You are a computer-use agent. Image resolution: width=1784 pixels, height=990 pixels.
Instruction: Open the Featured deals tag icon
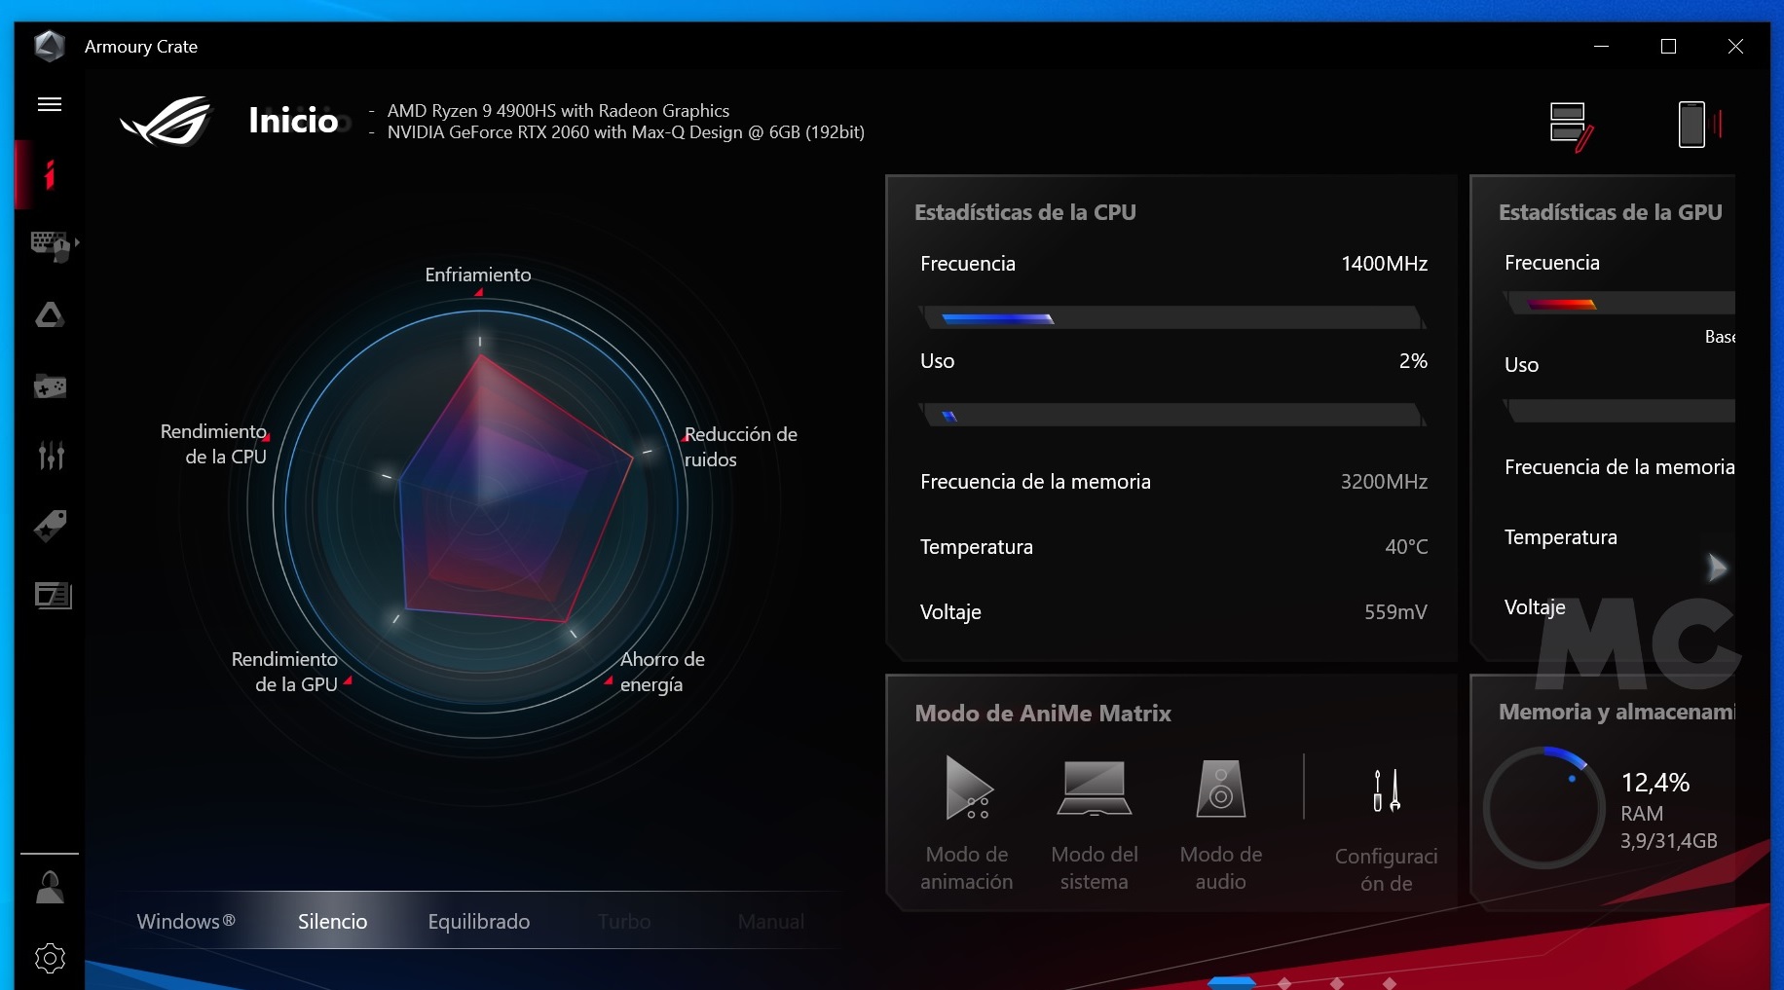[x=51, y=526]
